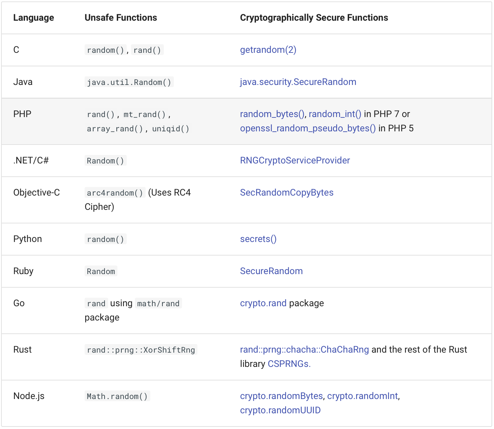Screen dimensions: 494x429
Task: Open the RNGCryptoServiceProvider link
Action: 295,161
